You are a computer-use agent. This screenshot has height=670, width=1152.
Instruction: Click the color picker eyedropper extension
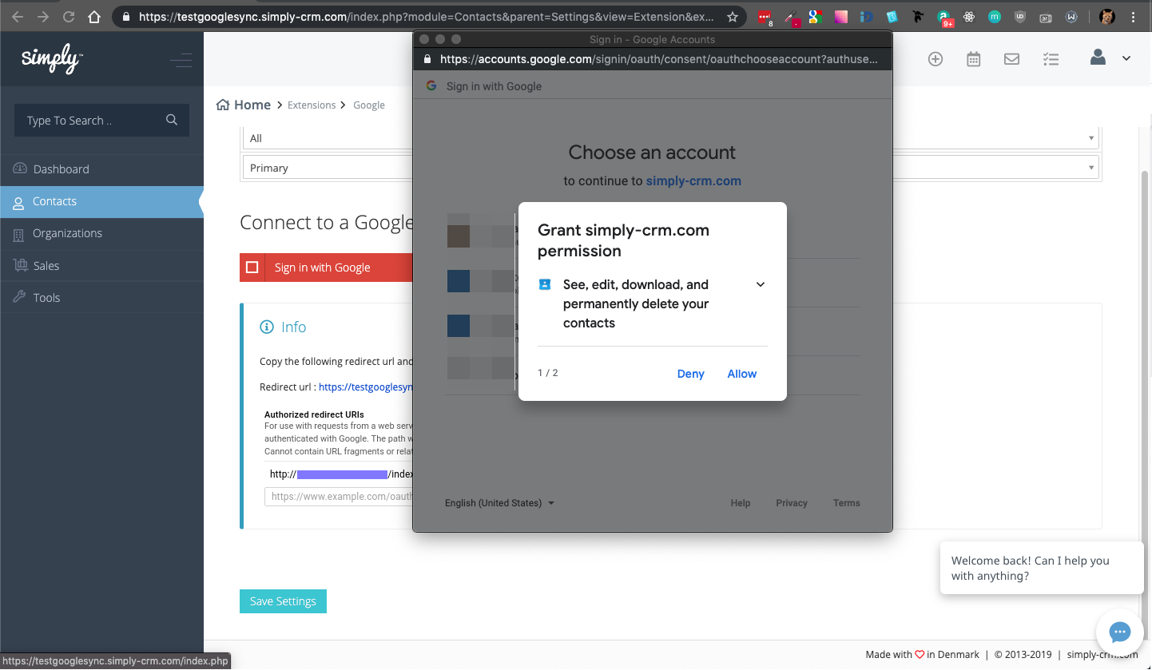(790, 16)
